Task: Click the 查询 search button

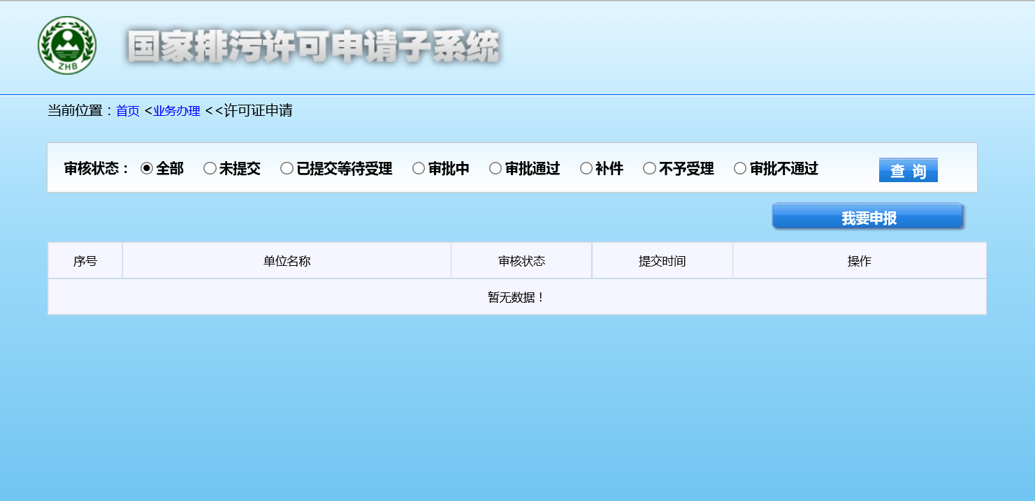Action: [908, 170]
